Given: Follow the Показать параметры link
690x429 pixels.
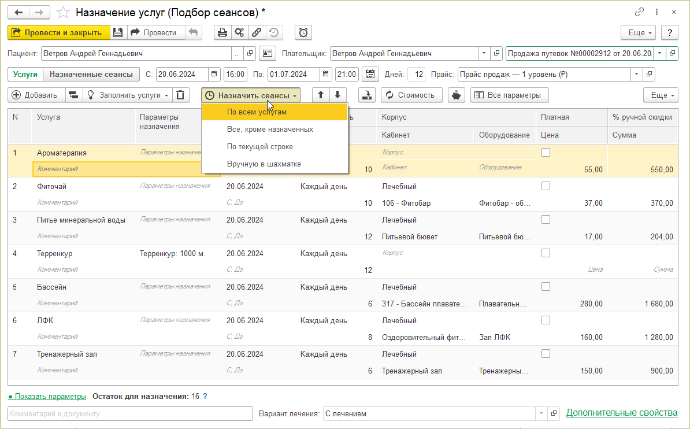Looking at the screenshot, I should [x=47, y=397].
